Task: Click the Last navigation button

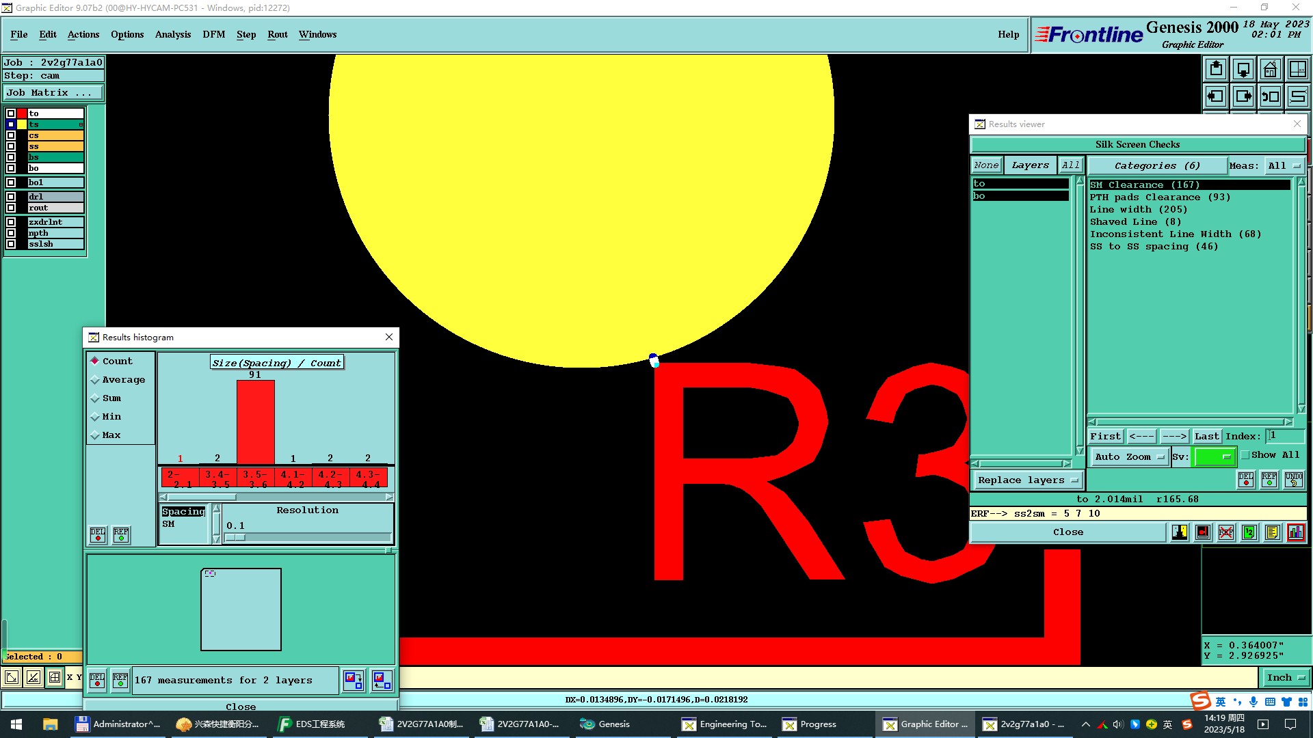Action: tap(1206, 436)
